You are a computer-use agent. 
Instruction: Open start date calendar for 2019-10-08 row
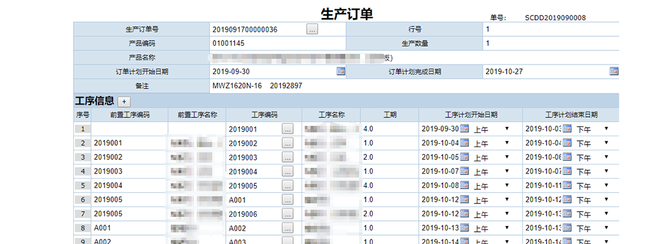point(464,185)
